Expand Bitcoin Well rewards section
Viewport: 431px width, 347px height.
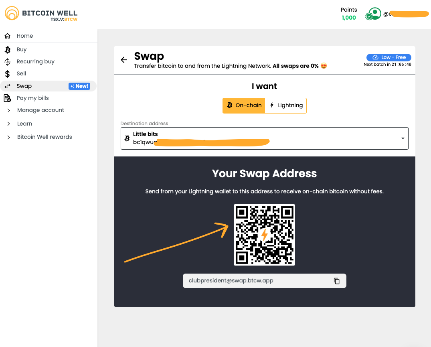45,137
